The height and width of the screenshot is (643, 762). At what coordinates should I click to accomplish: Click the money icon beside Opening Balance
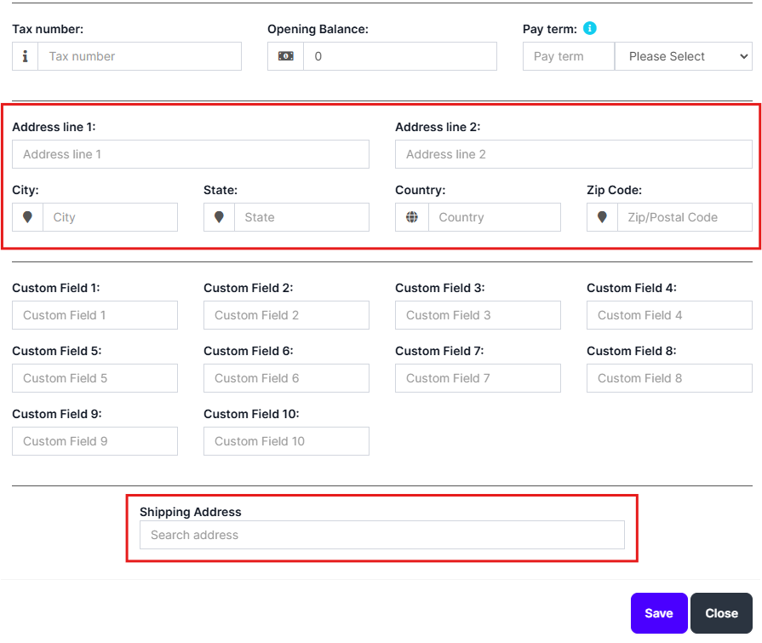pos(285,56)
